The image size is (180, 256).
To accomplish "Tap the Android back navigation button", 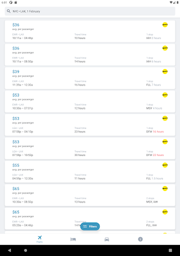I will (9, 250).
